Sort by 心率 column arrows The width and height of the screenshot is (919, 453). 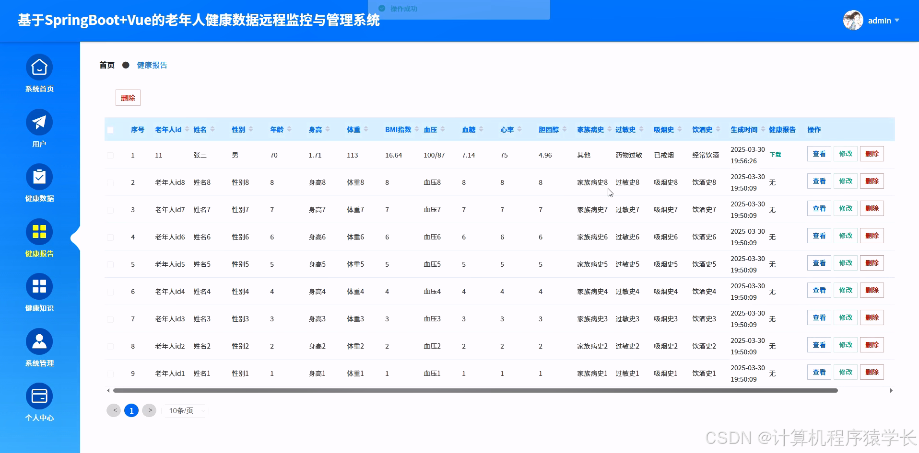point(519,129)
